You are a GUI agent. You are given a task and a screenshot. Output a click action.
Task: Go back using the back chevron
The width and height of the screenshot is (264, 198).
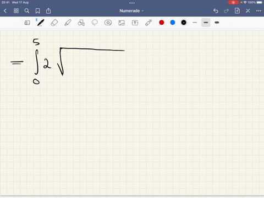click(5, 11)
